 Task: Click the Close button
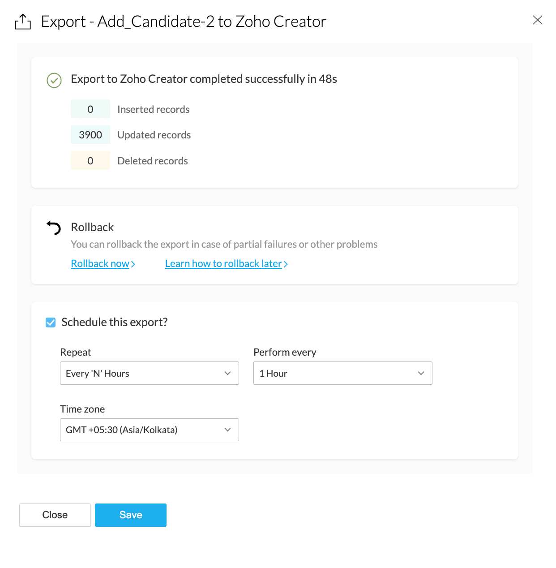click(x=55, y=515)
